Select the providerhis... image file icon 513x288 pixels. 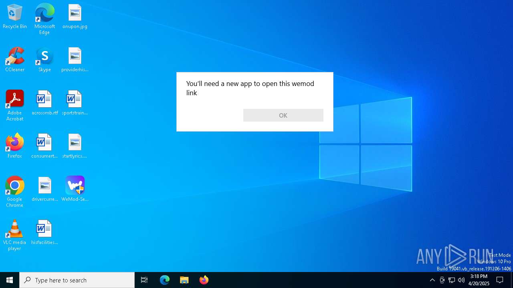pyautogui.click(x=75, y=60)
